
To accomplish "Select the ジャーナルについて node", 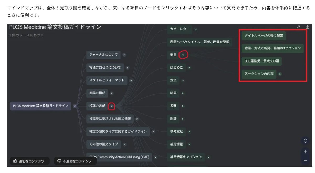I will click(x=103, y=55).
